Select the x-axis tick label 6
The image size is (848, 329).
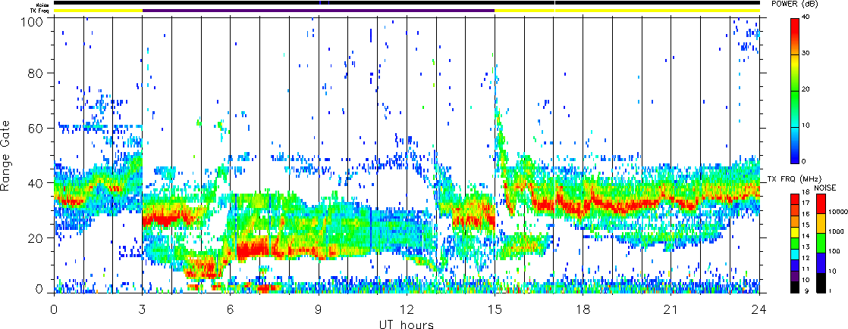tap(231, 309)
